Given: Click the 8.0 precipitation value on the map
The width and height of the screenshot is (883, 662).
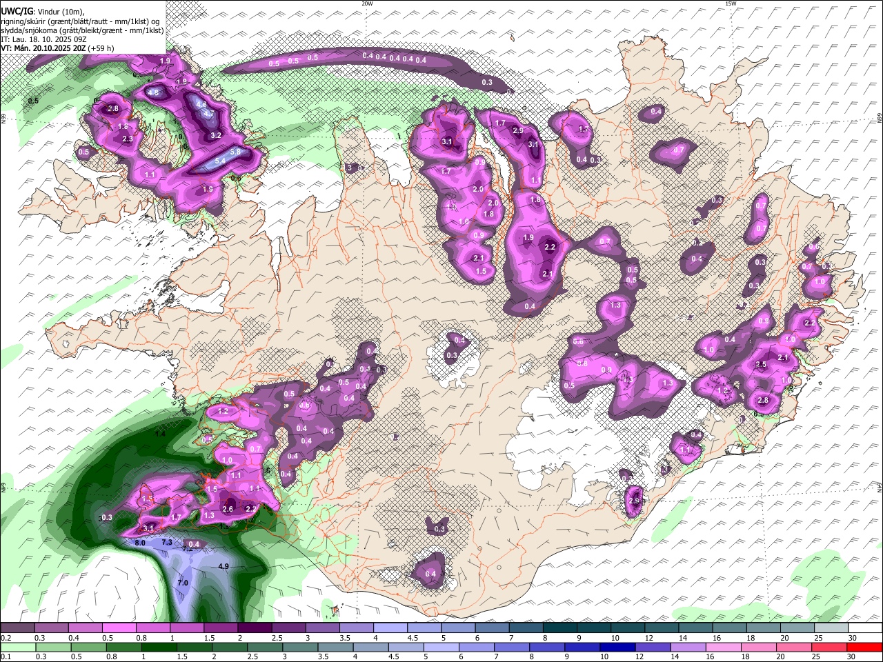Looking at the screenshot, I should click(x=140, y=543).
